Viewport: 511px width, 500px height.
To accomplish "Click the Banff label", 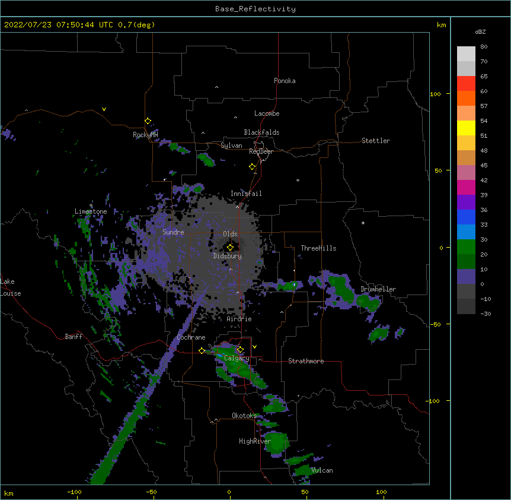I will (74, 337).
